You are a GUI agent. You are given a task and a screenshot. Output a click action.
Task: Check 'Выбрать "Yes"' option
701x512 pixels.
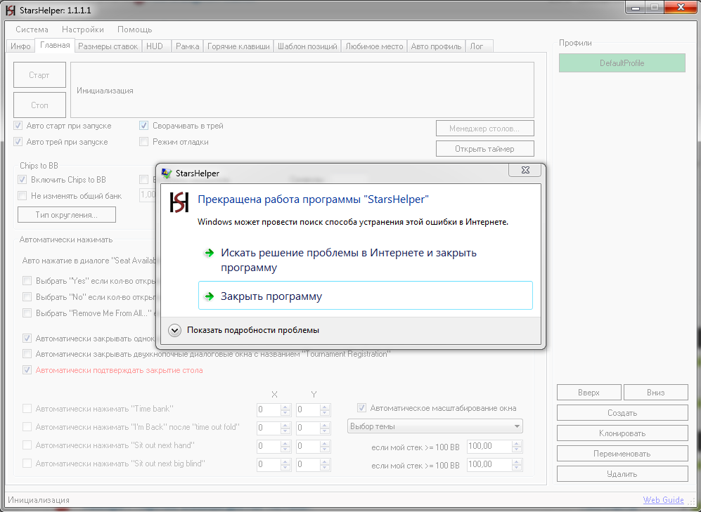[27, 281]
